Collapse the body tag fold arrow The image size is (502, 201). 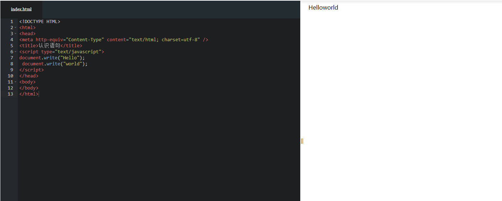pyautogui.click(x=16, y=82)
